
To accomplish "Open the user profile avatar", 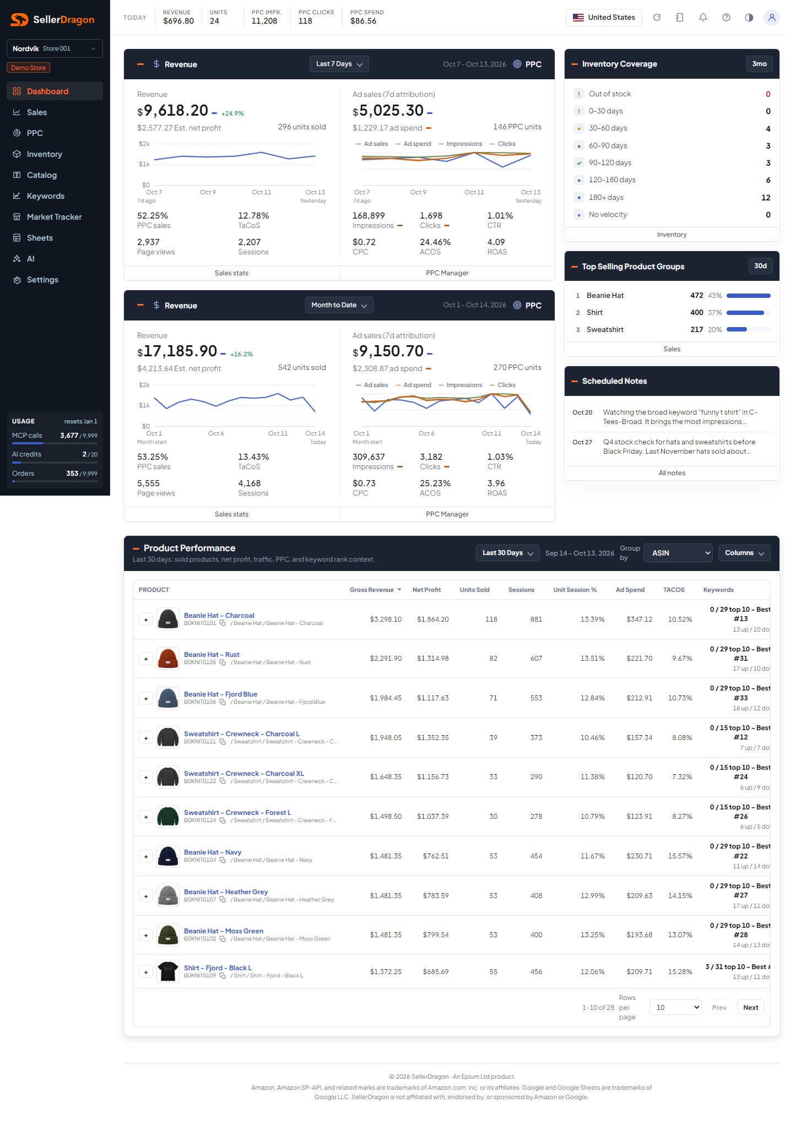I will point(772,18).
